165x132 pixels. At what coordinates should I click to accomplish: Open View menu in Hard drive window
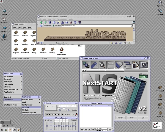coord(24,28)
